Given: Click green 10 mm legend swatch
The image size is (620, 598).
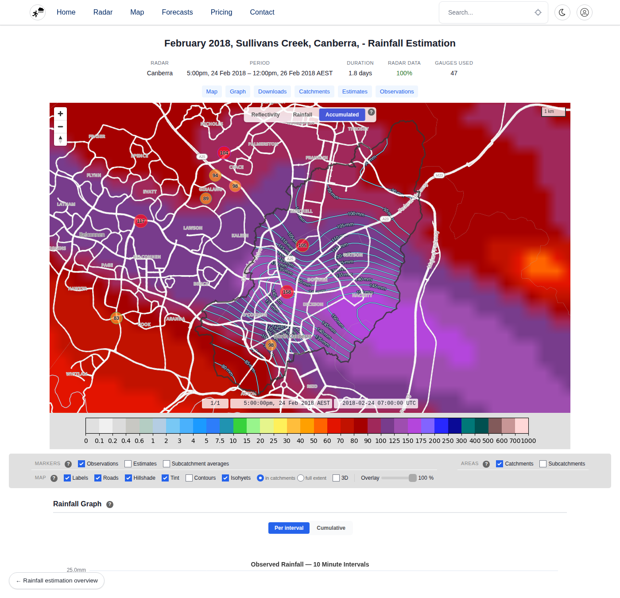Looking at the screenshot, I should 240,426.
